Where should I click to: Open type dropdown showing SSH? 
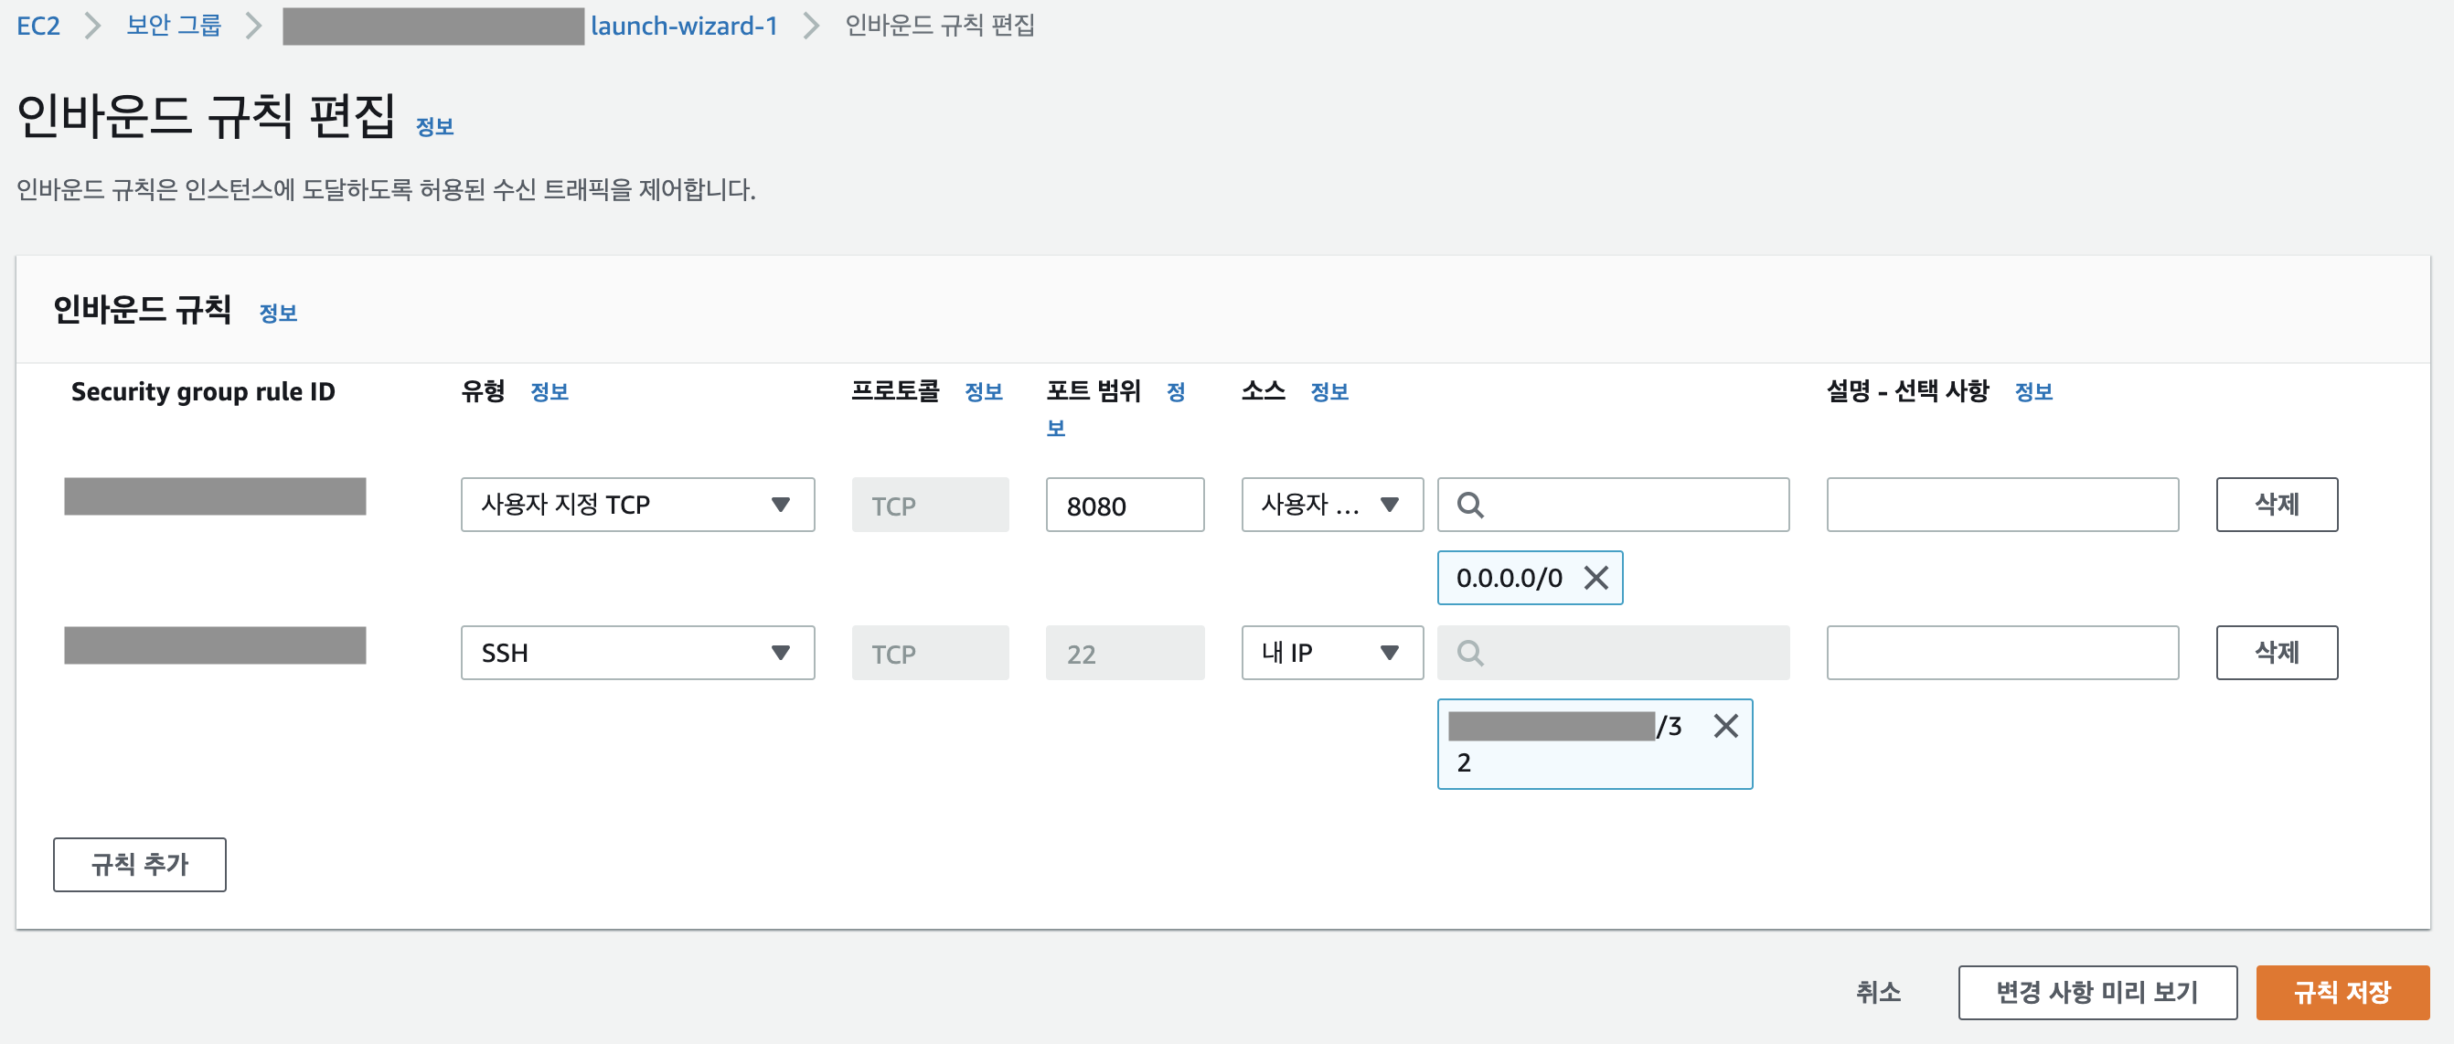point(637,654)
